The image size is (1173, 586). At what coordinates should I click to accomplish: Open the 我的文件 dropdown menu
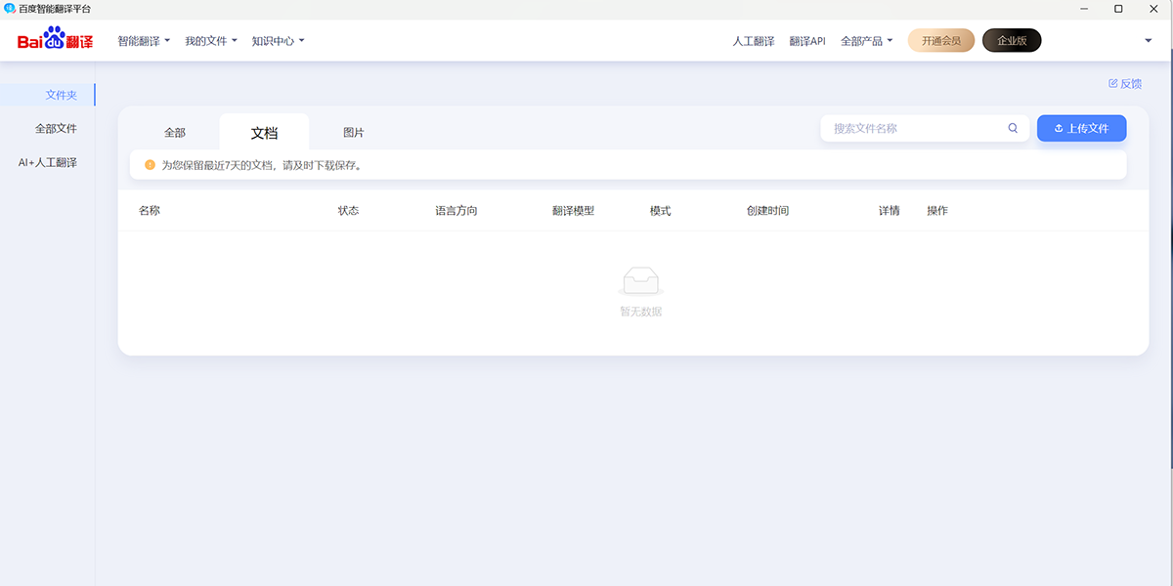coord(211,41)
